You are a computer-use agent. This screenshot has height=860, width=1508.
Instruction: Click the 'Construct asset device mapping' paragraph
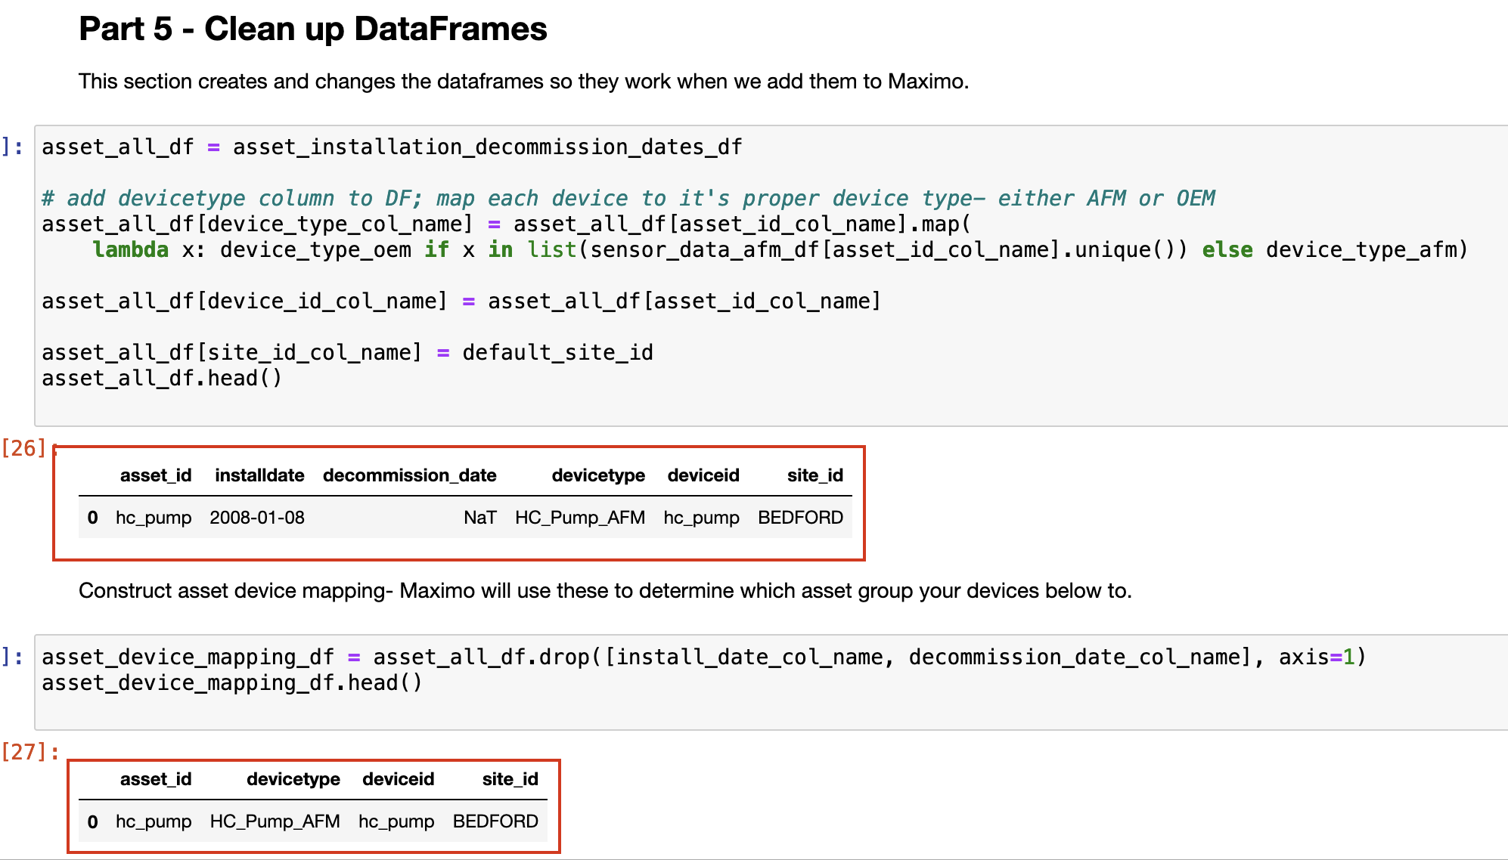coord(605,591)
